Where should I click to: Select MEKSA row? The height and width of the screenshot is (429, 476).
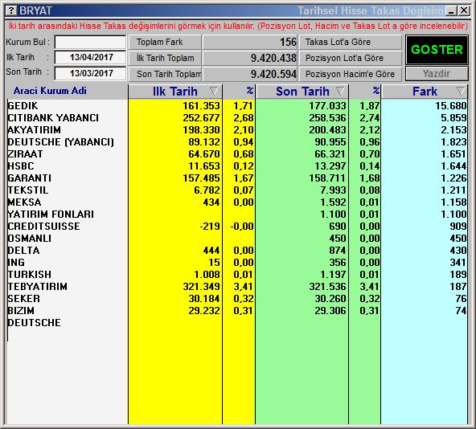click(24, 202)
